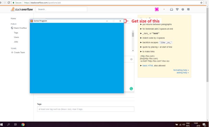209x127 pixels.
Task: Open the site switcher stack icon
Action: pos(188,9)
